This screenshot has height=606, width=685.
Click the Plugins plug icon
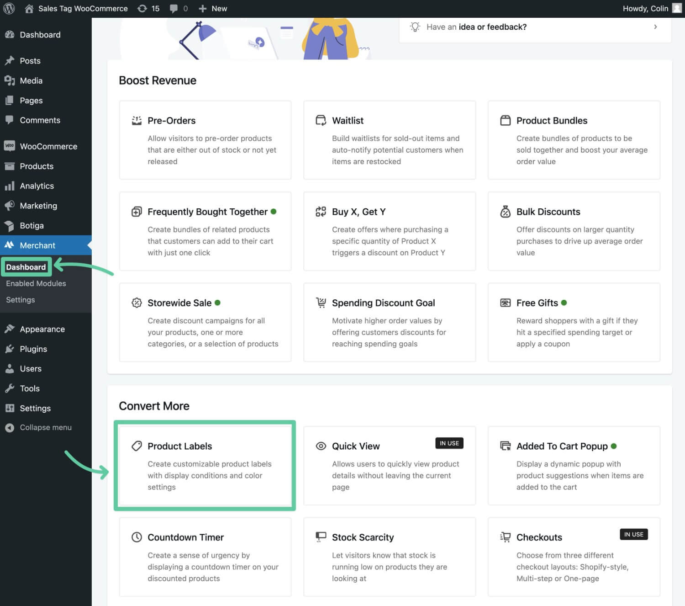(10, 349)
